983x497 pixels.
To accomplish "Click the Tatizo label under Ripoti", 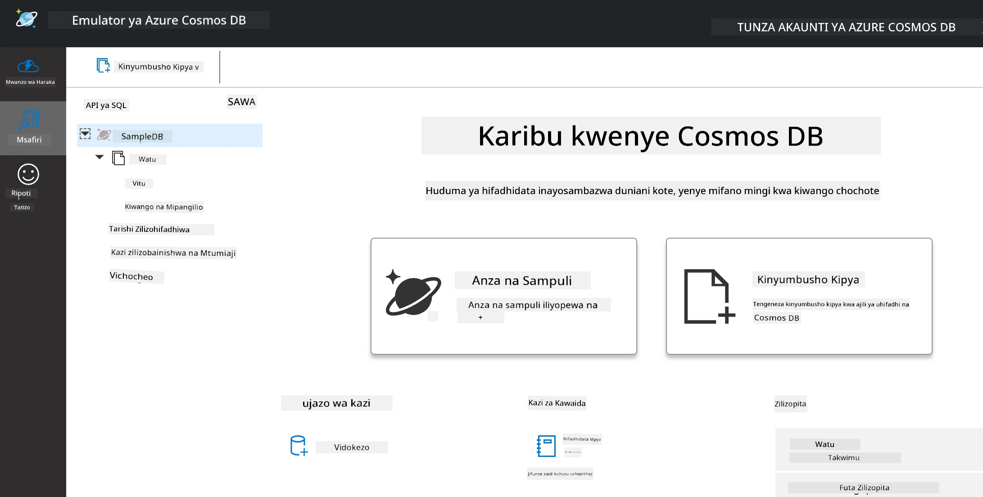I will [22, 207].
